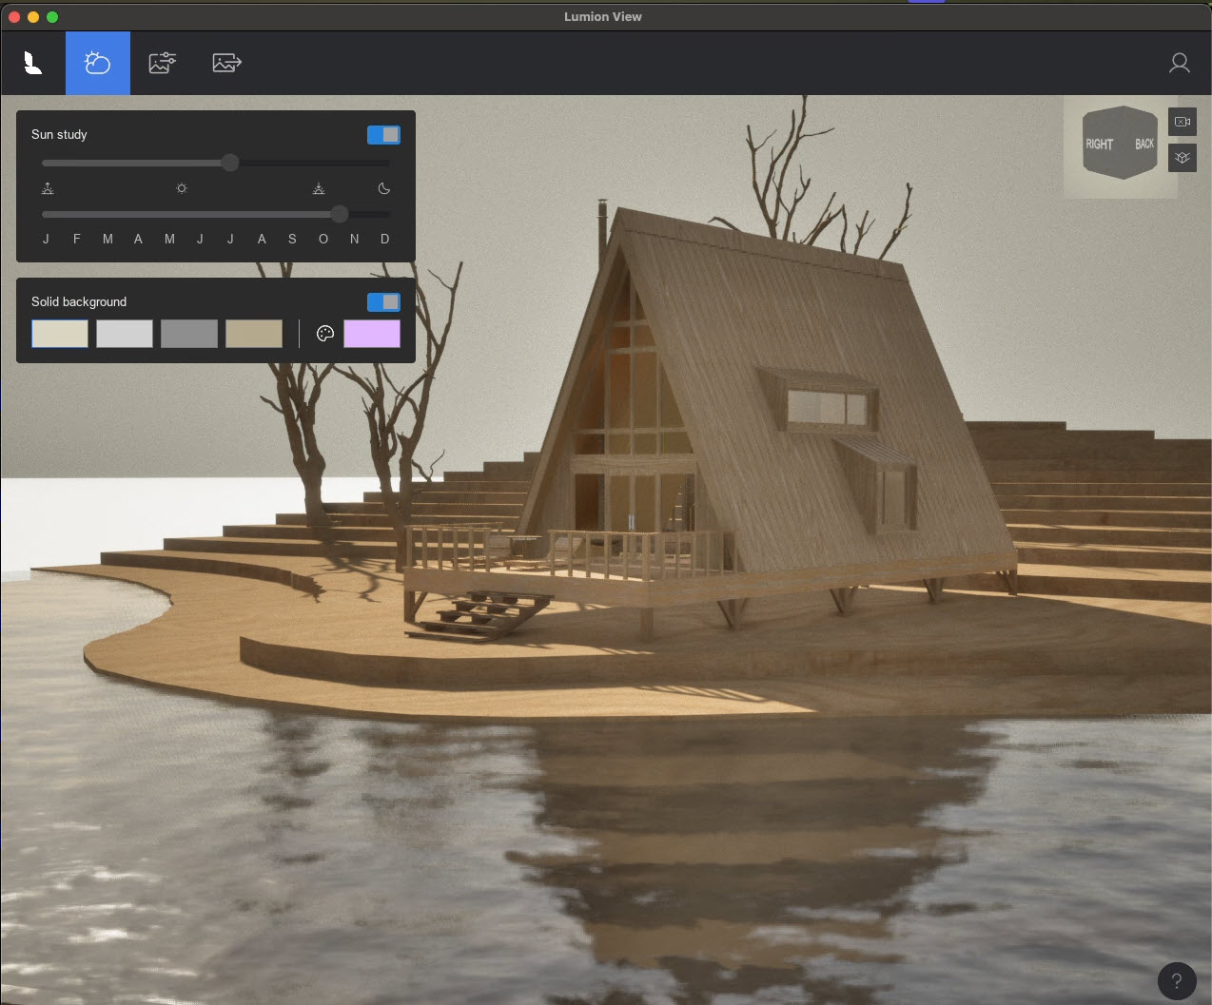Select the weather and sun tab

97,63
